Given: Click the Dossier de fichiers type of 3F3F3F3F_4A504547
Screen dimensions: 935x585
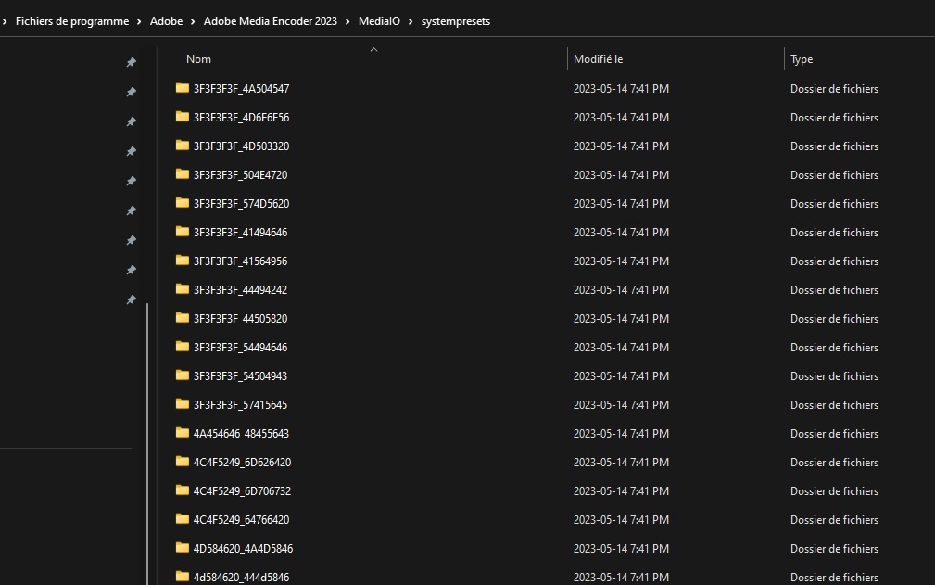Looking at the screenshot, I should pyautogui.click(x=834, y=89).
